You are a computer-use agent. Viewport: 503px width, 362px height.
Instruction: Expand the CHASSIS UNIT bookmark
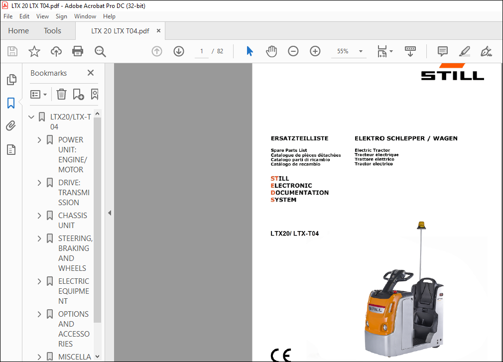(x=39, y=216)
